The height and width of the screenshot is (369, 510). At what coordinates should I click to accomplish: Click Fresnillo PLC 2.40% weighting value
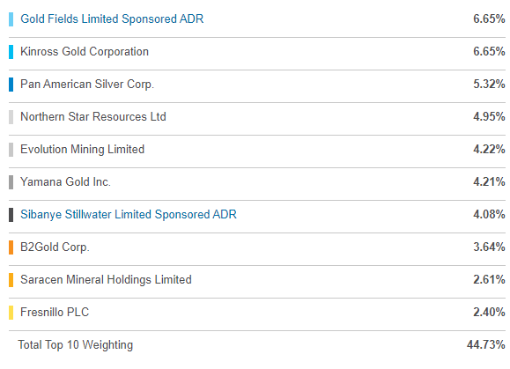(x=489, y=312)
